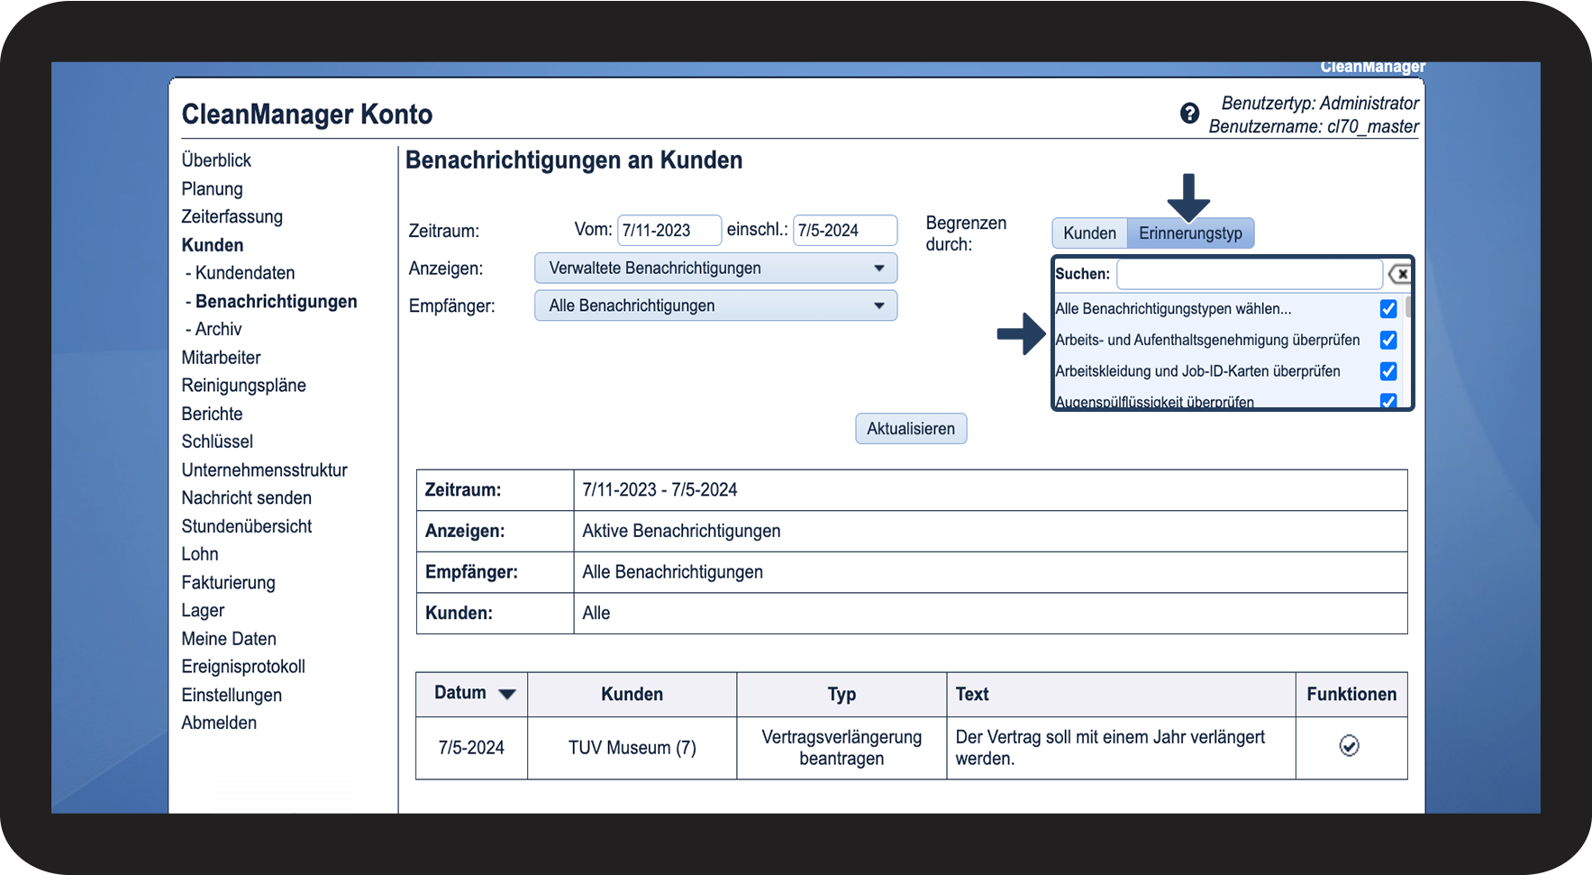Open the Reinigungspläne menu item
Image resolution: width=1592 pixels, height=875 pixels.
[243, 386]
